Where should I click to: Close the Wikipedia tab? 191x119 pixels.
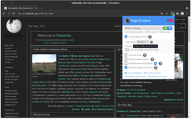[36, 8]
